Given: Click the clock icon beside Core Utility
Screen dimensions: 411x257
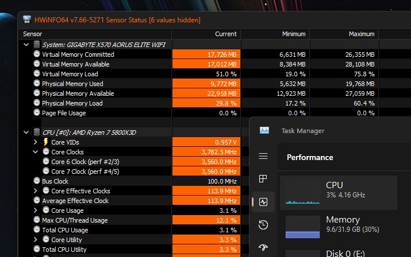Looking at the screenshot, I should pos(46,239).
